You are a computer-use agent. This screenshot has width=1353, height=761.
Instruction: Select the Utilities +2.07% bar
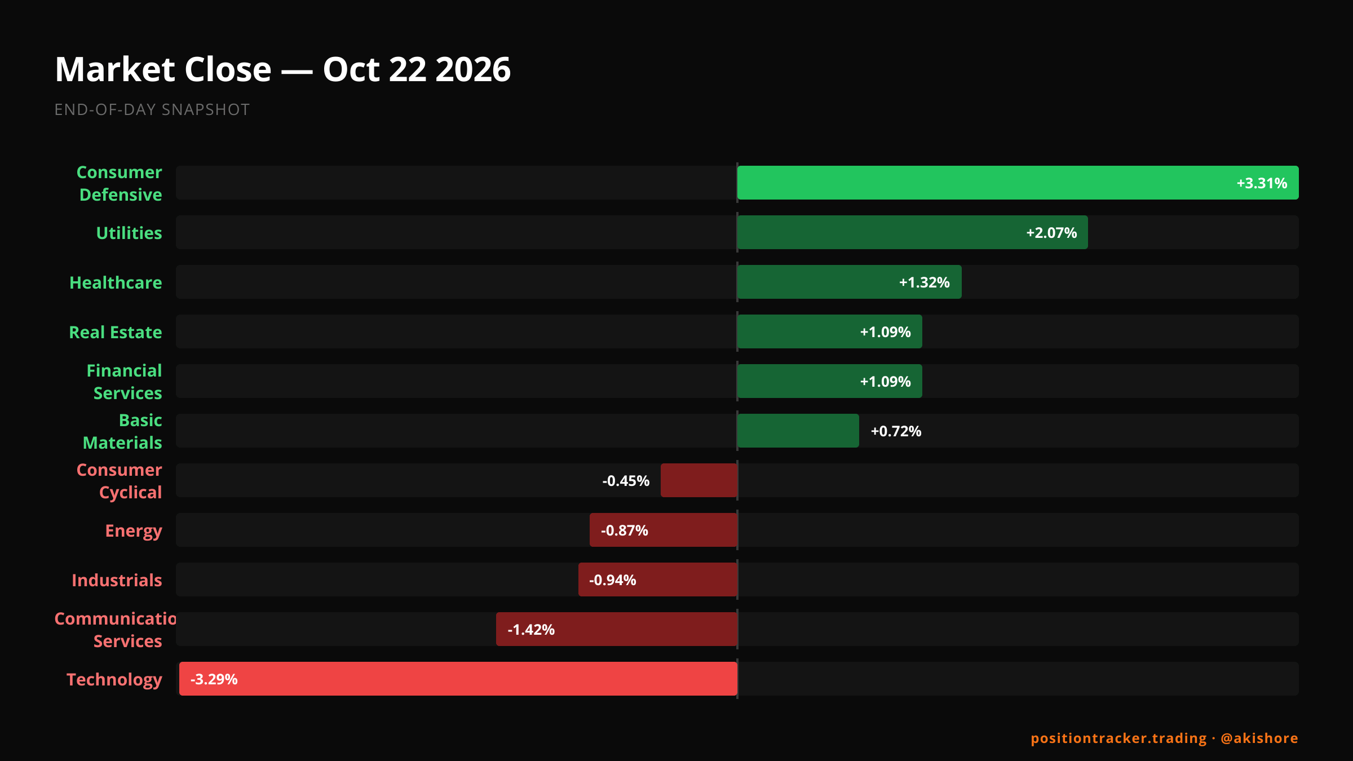(912, 232)
